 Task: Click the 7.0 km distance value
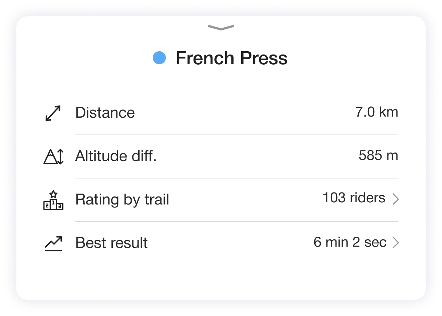377,112
